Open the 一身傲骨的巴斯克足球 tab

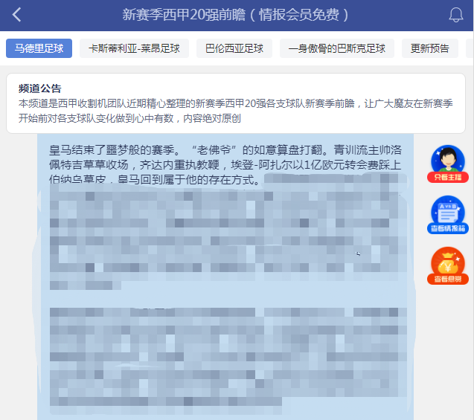pyautogui.click(x=337, y=49)
